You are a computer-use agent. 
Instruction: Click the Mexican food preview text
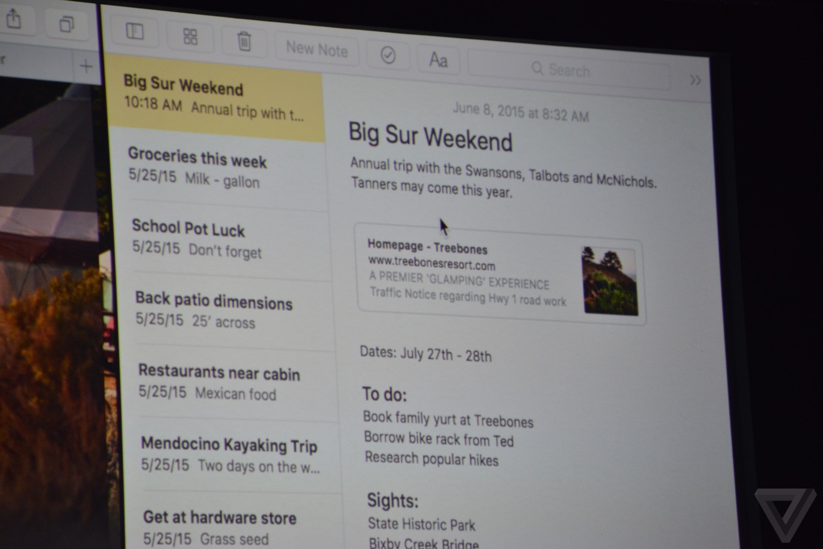[x=236, y=393]
